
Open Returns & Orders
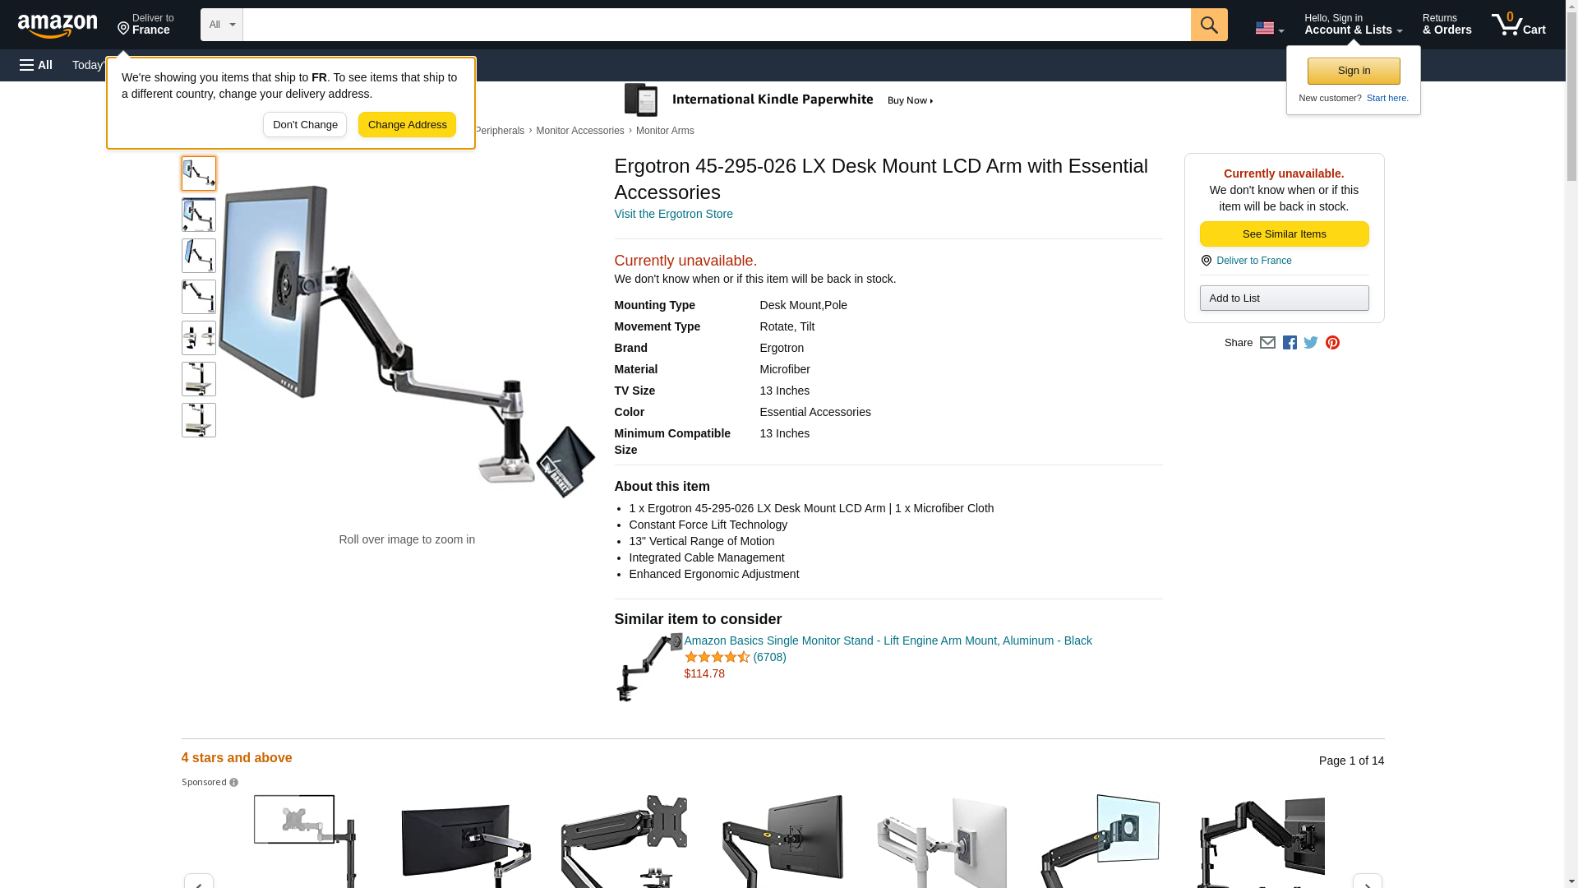(x=1446, y=25)
